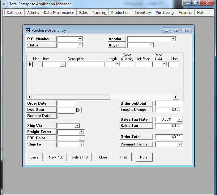Click the Close button on the form
Screen dimensions: 217x195
coord(103,157)
